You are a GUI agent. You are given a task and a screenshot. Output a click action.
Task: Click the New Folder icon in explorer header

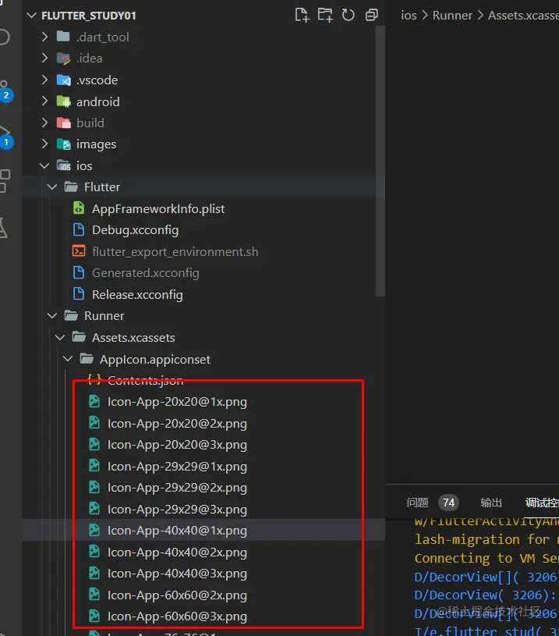click(324, 15)
